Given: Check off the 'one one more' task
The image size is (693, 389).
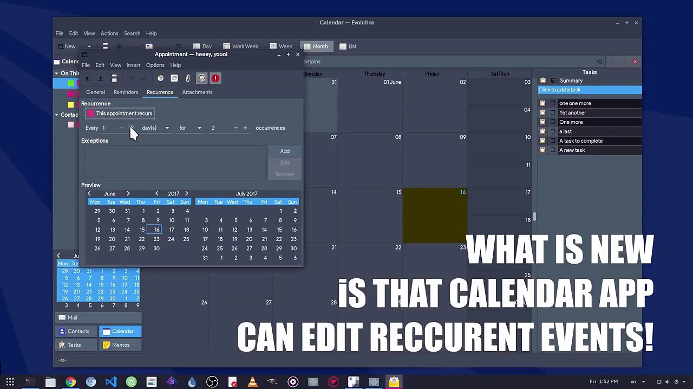Looking at the screenshot, I should point(553,103).
